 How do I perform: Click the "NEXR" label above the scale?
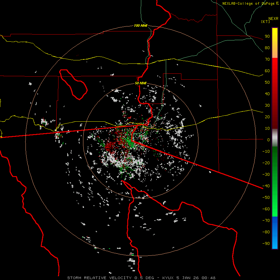pos(273,19)
